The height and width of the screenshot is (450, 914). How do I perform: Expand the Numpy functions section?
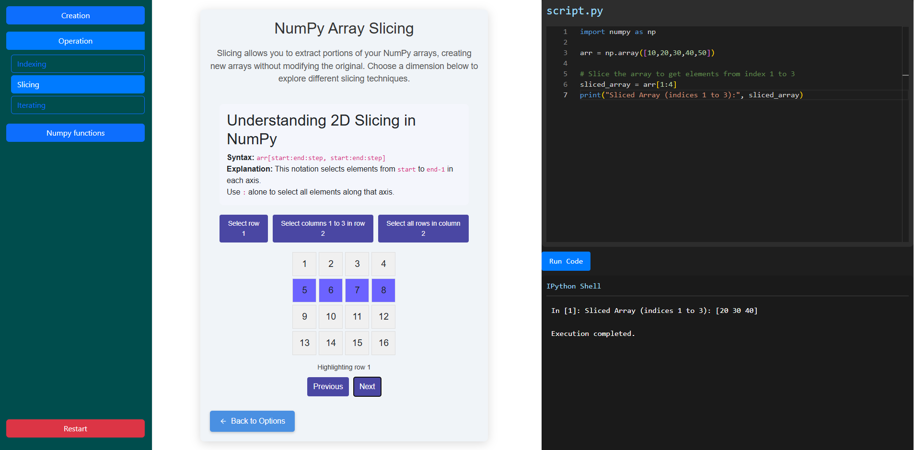click(75, 133)
